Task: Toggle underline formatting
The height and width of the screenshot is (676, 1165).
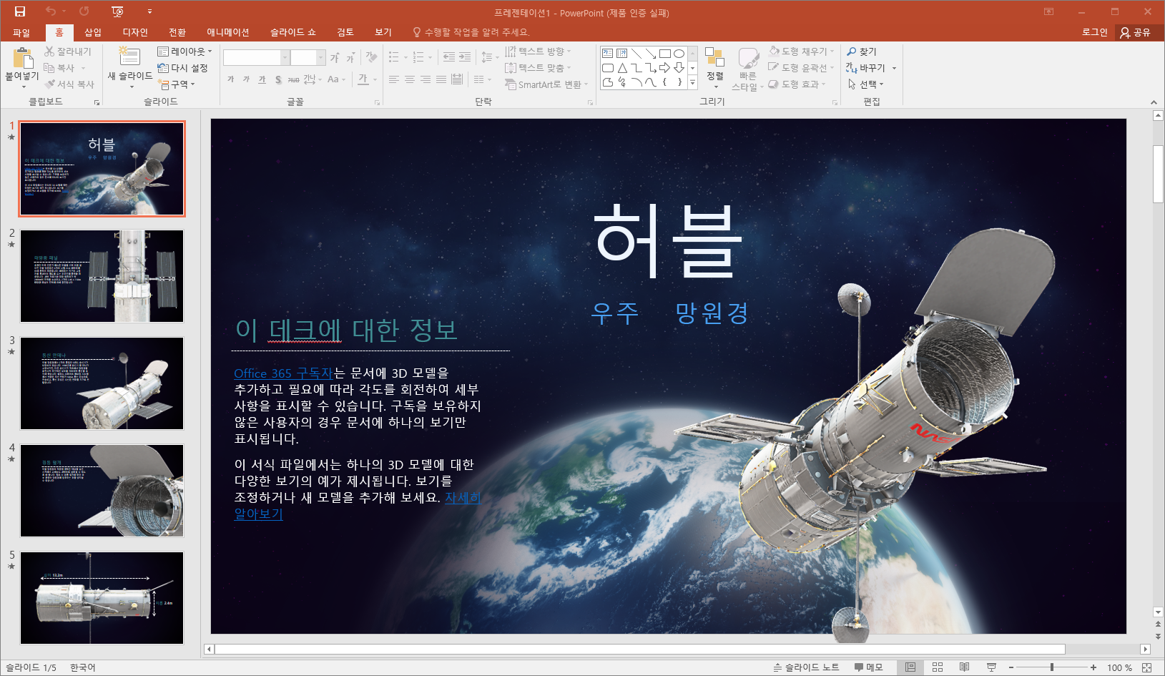Action: pos(262,79)
